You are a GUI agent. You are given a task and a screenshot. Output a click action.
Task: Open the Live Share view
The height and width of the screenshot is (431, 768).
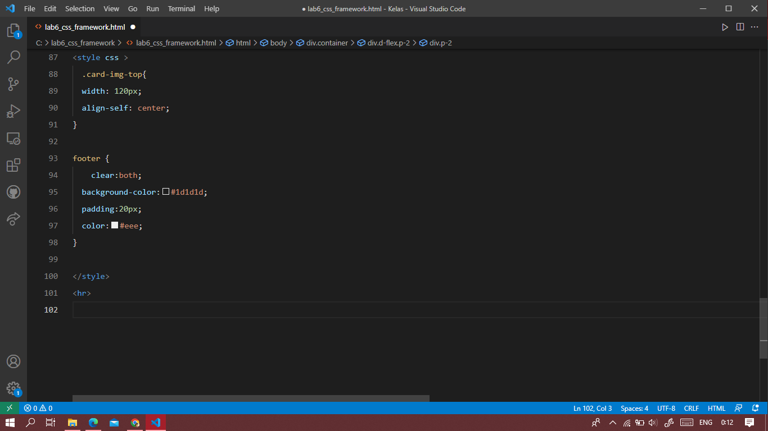(x=13, y=219)
